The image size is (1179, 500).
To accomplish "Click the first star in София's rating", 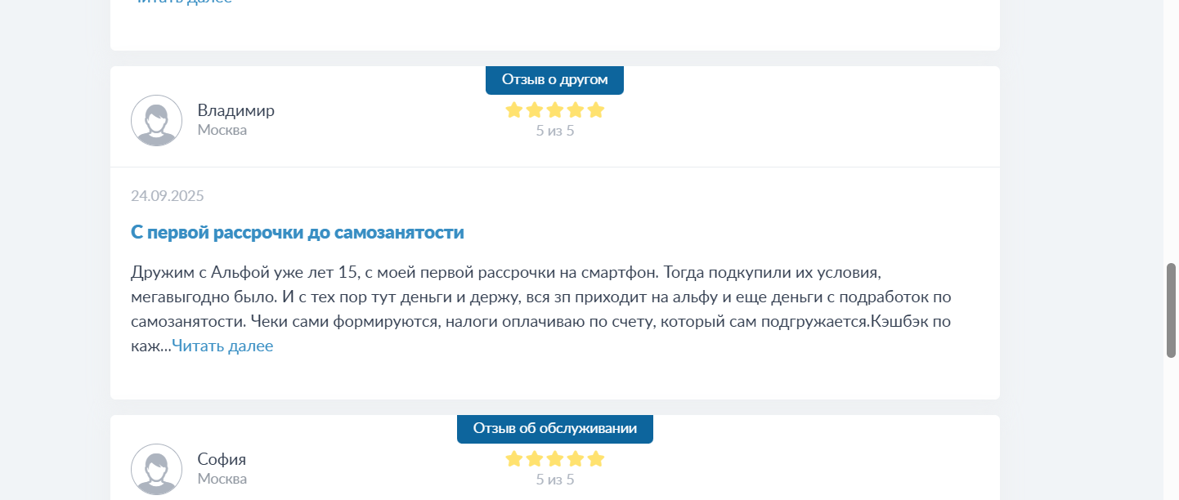I will click(x=514, y=459).
